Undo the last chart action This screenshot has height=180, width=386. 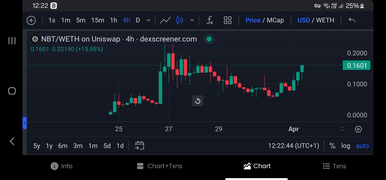352,20
